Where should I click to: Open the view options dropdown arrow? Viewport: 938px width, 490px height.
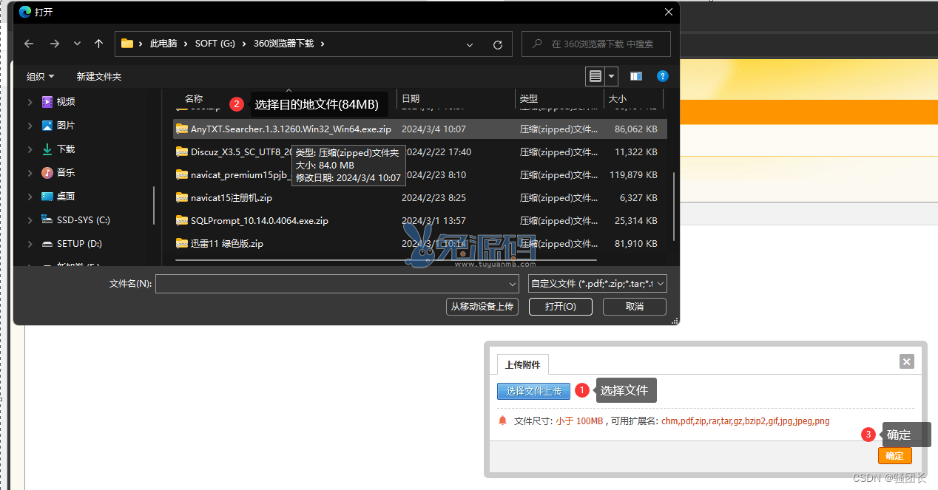click(x=612, y=76)
